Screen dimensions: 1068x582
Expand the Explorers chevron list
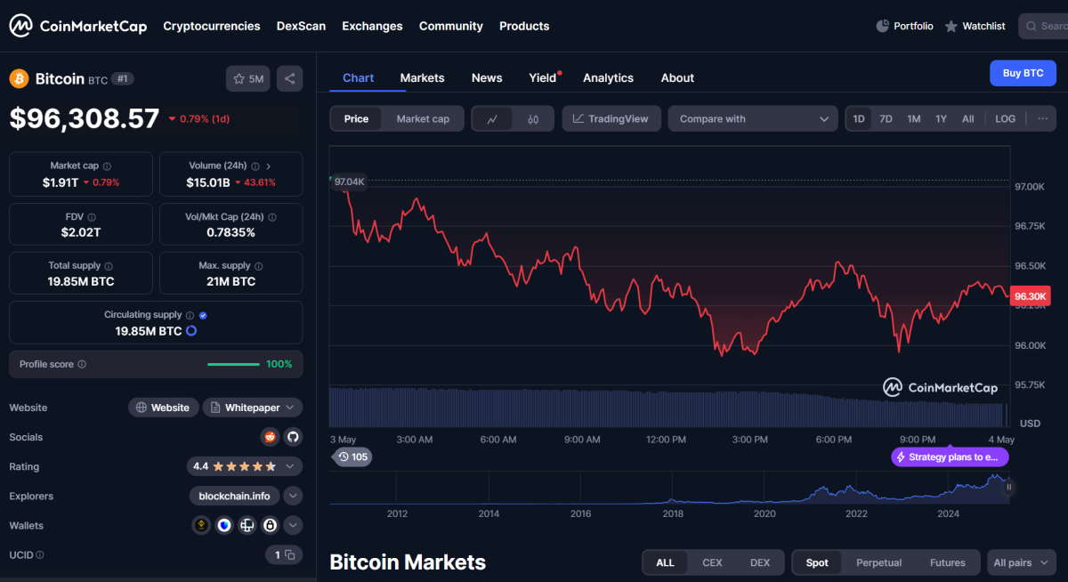293,496
